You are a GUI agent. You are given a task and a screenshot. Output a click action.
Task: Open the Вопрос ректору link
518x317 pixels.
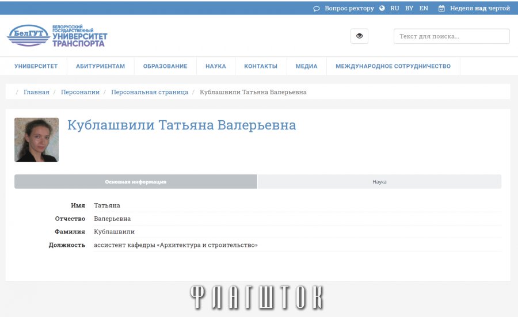(x=349, y=9)
